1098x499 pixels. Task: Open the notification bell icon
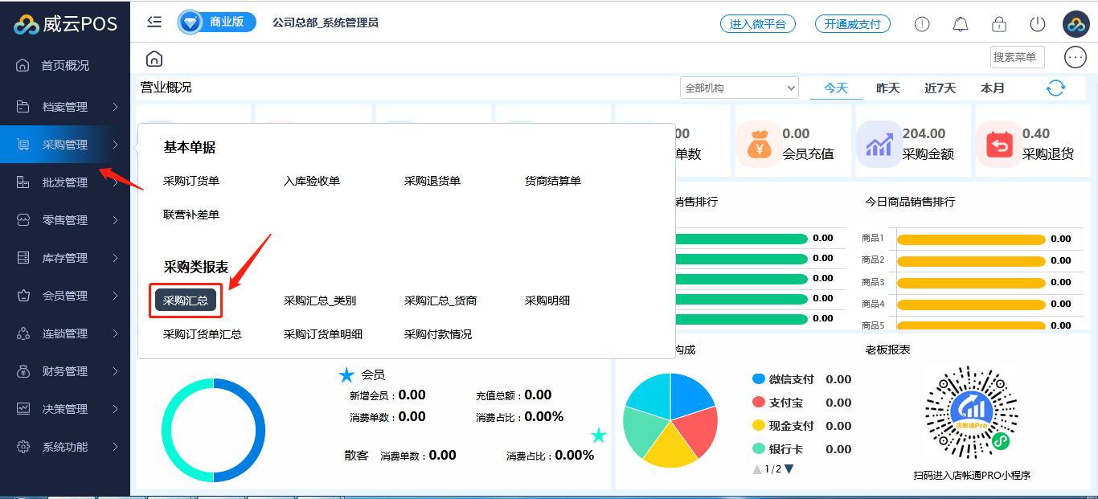[x=961, y=24]
